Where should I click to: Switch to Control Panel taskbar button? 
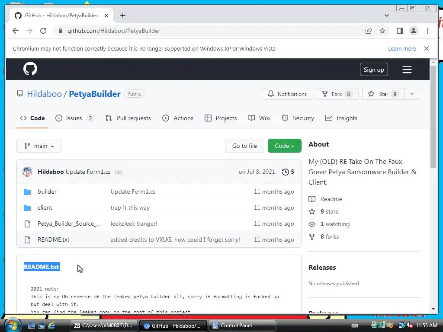(242, 326)
